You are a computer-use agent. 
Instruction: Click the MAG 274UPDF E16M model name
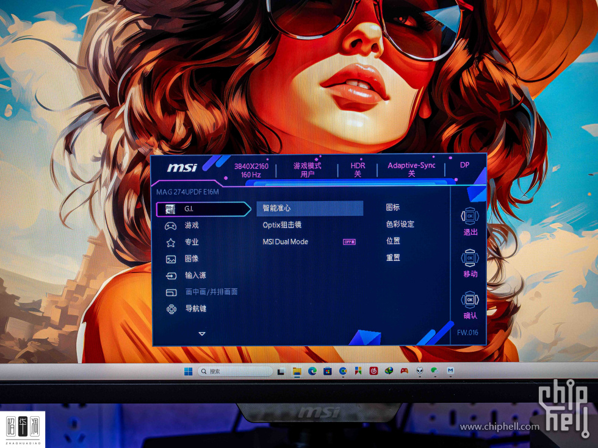point(188,192)
